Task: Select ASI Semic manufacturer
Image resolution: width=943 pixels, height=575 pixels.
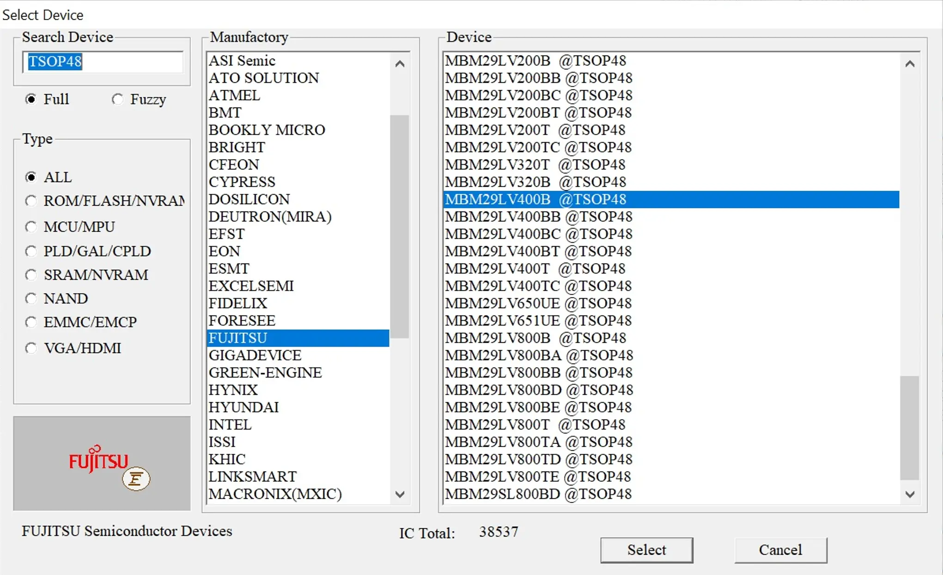Action: tap(298, 61)
